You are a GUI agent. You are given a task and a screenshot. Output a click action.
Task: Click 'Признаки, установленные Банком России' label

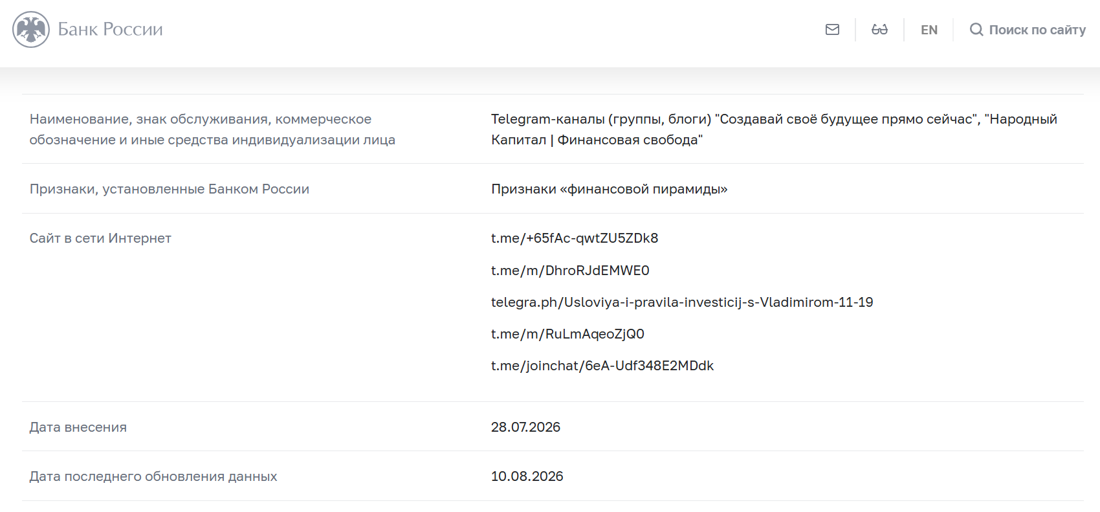[x=170, y=189]
